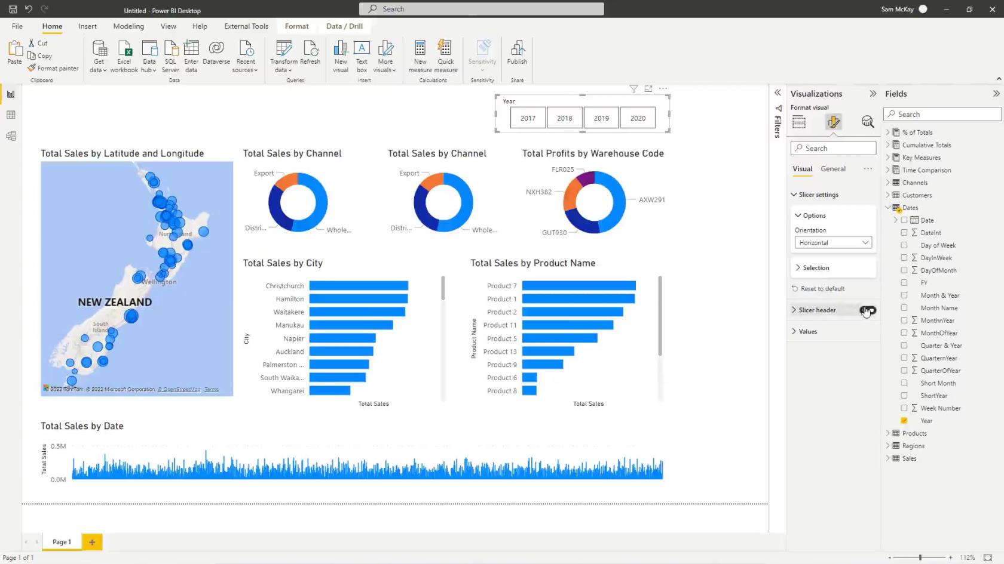The height and width of the screenshot is (564, 1004).
Task: Click the title bar Search field
Action: 482,9
